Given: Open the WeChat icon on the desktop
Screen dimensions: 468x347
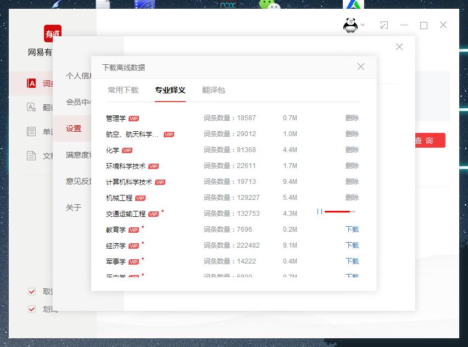Looking at the screenshot, I should click(270, 7).
